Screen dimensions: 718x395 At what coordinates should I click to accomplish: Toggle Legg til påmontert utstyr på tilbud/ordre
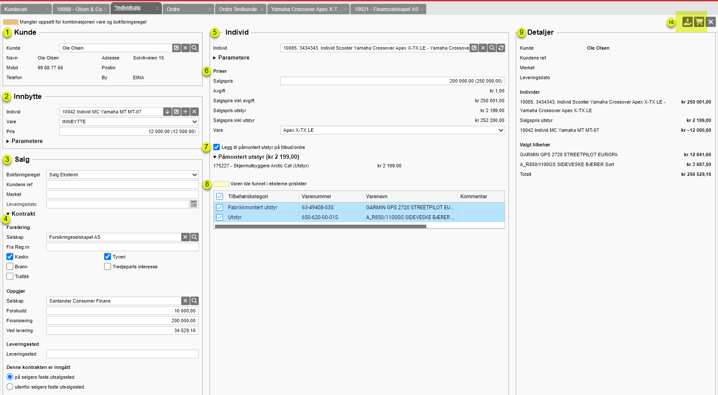[x=217, y=147]
